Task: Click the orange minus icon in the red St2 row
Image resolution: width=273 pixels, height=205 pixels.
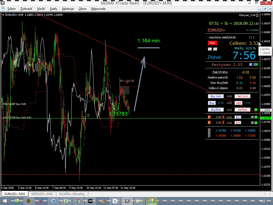Action: pos(209,123)
